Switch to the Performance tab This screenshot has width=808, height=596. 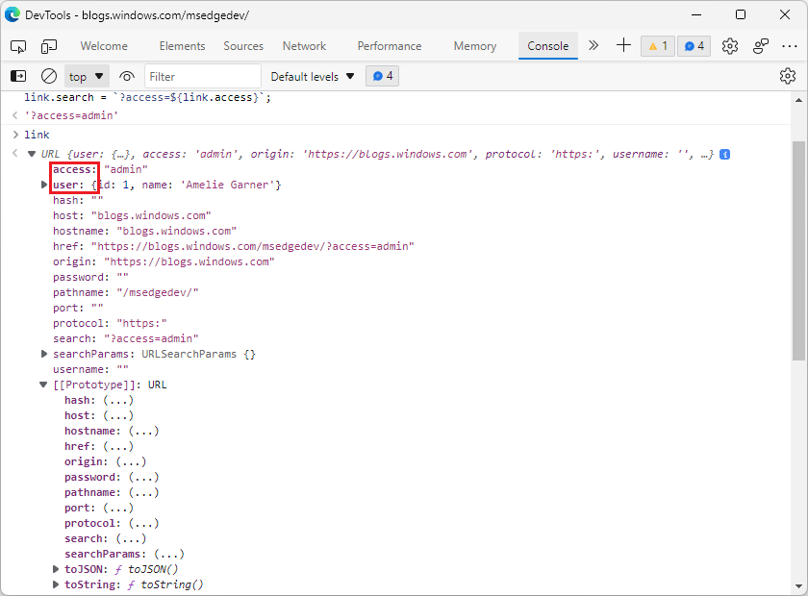click(389, 46)
